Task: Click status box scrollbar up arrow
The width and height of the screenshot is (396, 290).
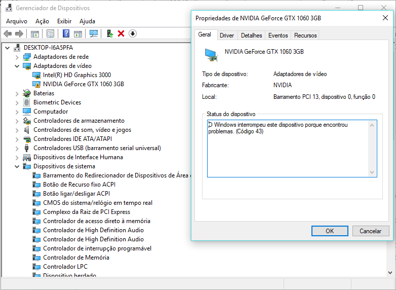Action: pyautogui.click(x=372, y=125)
